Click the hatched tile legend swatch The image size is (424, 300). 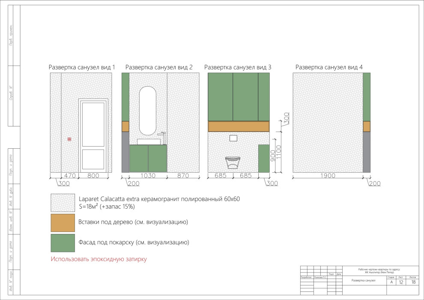(63, 202)
